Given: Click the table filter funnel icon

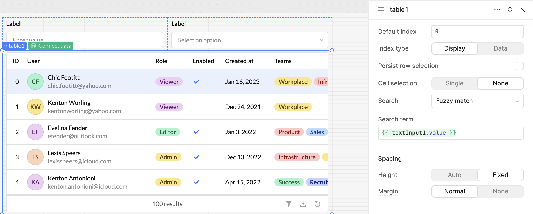Looking at the screenshot, I should pyautogui.click(x=289, y=204).
